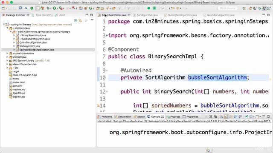Click the Search flashlight toolbar icon
The image size is (273, 153).
[x=107, y=8]
